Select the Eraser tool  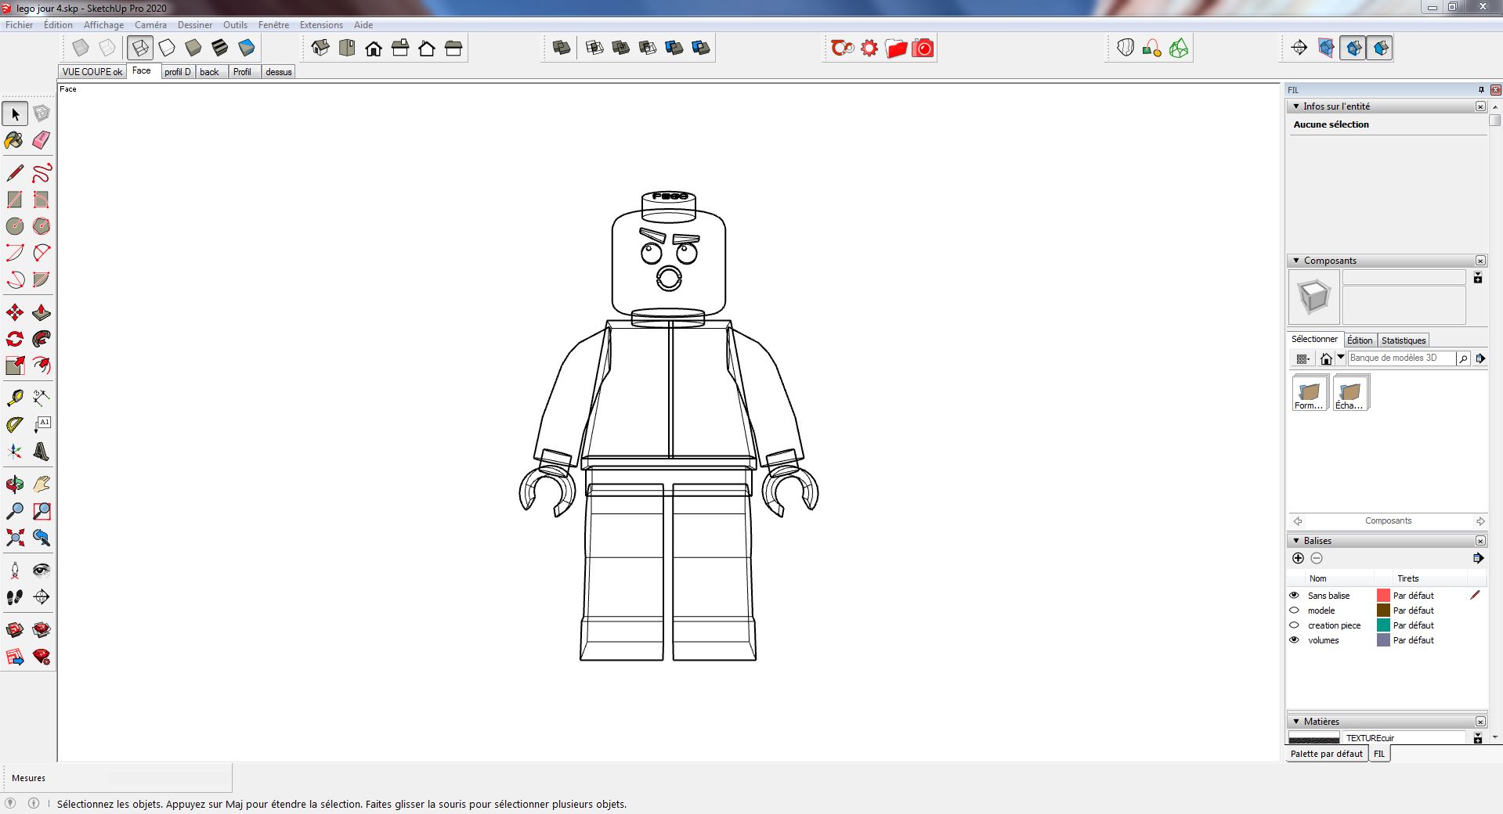[x=42, y=140]
